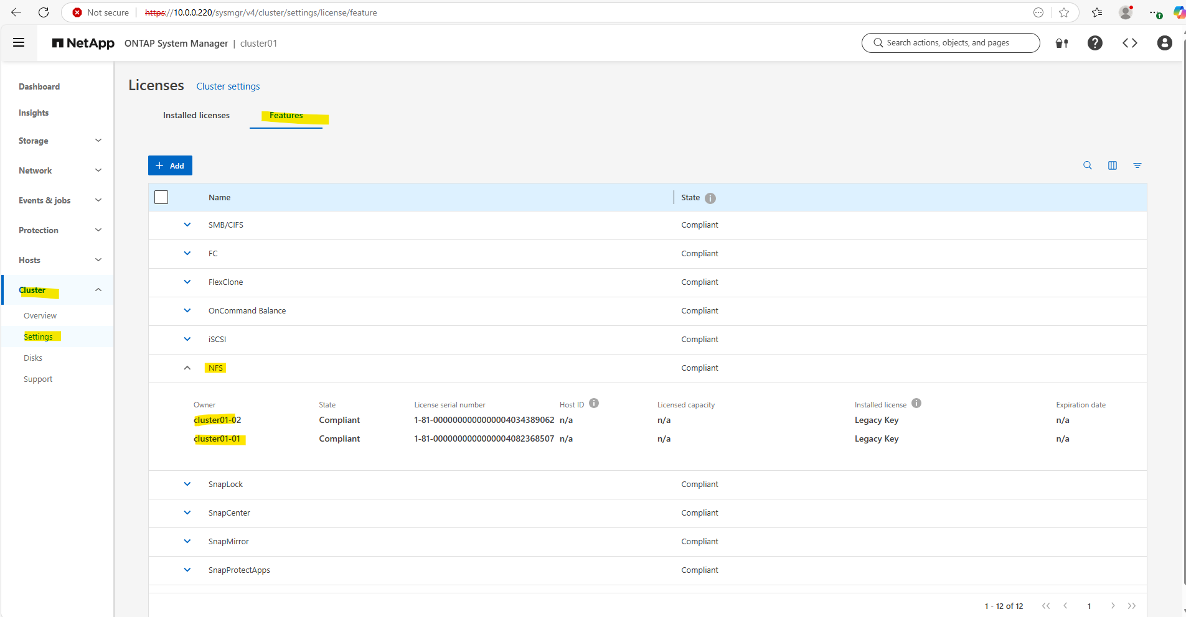Open Support in the sidebar

point(38,379)
